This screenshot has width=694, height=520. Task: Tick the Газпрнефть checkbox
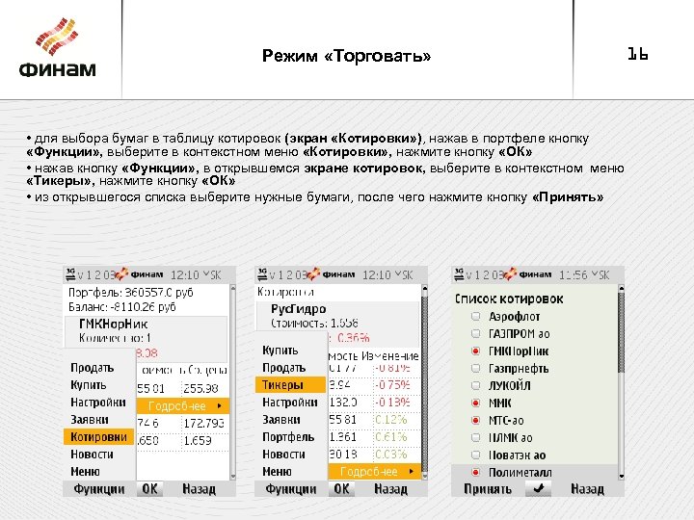[475, 368]
